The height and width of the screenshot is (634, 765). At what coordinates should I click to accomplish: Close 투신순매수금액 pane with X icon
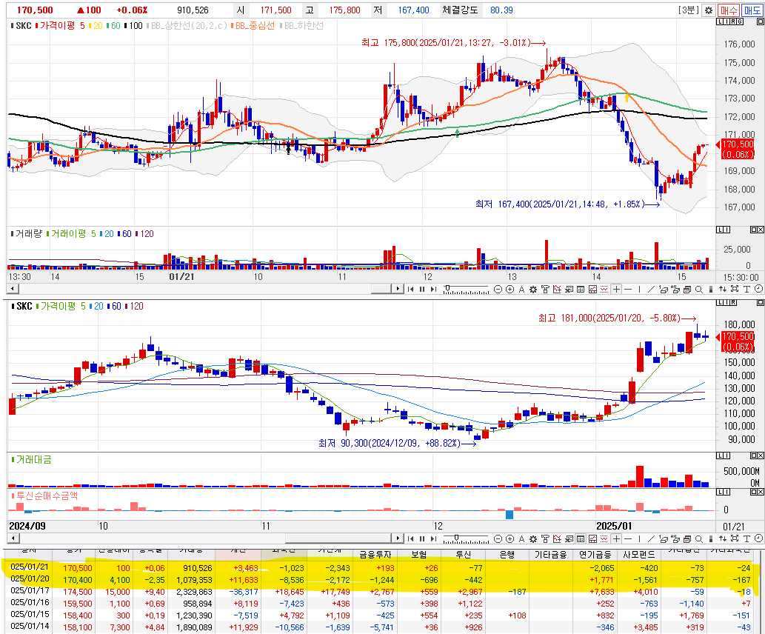coord(760,492)
